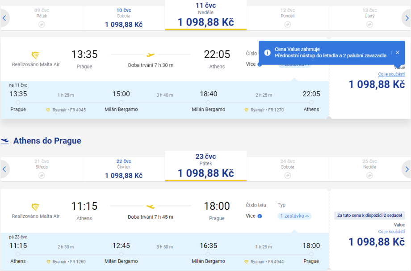Open outbound fare 'Co je součástí' link
This screenshot has width=411, height=271.
(391, 74)
